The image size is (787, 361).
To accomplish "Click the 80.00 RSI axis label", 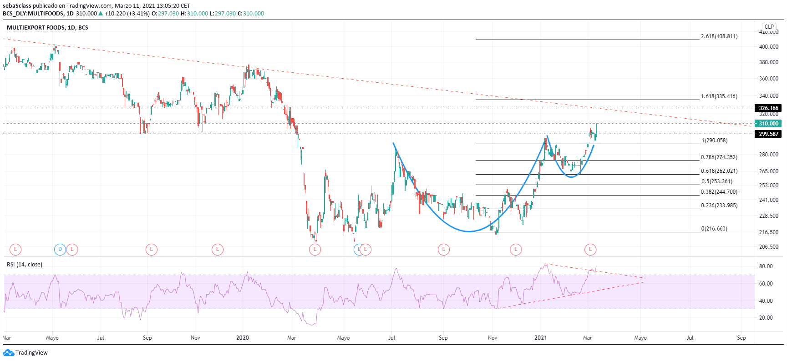I will click(x=766, y=266).
